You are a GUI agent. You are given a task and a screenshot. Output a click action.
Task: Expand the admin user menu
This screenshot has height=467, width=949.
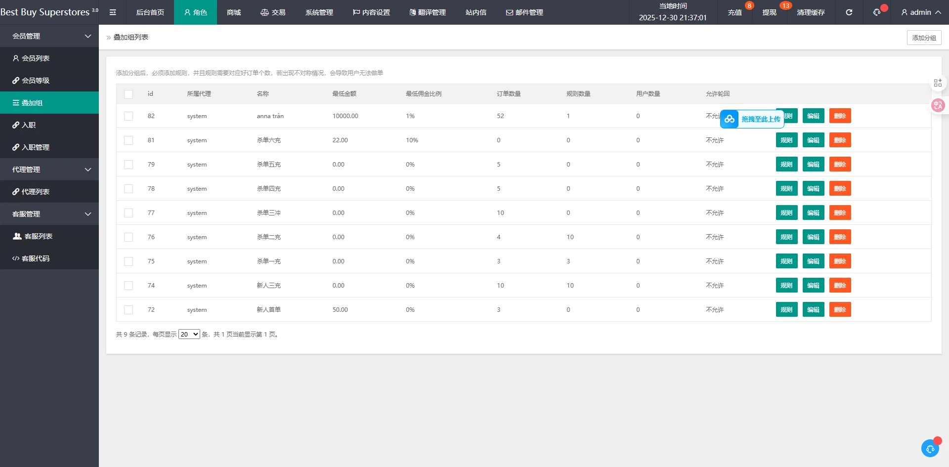coord(920,12)
